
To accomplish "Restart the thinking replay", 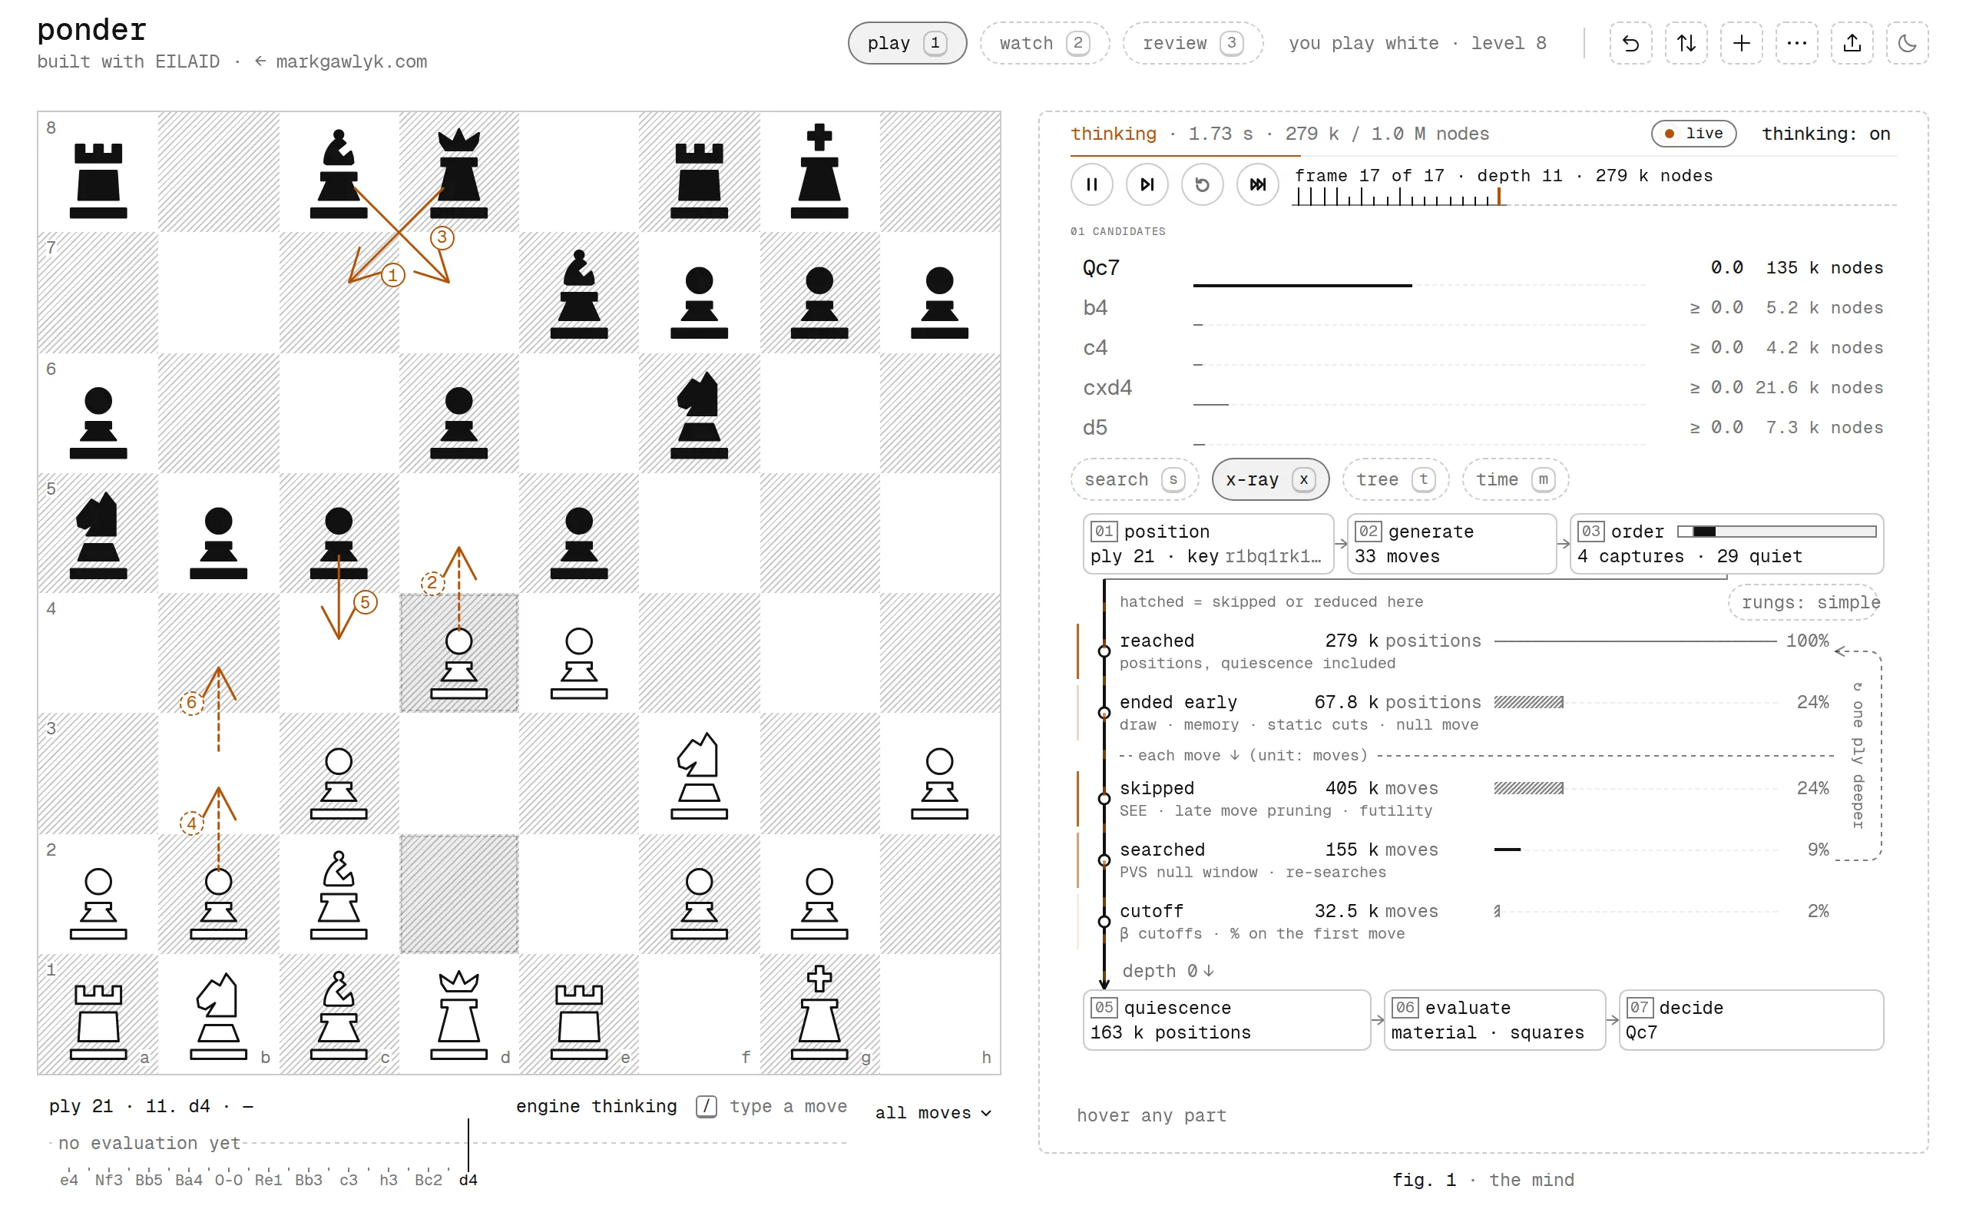I will tap(1203, 184).
